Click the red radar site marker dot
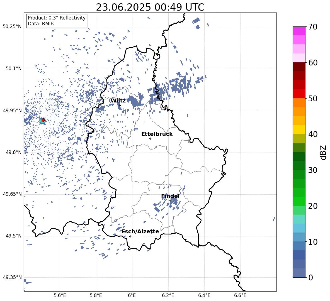 [x=43, y=120]
